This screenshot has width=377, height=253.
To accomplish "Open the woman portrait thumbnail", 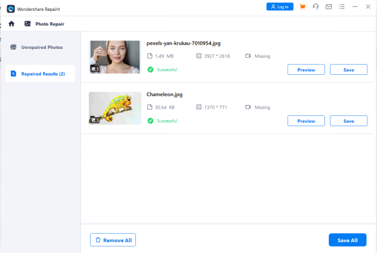I will [115, 57].
